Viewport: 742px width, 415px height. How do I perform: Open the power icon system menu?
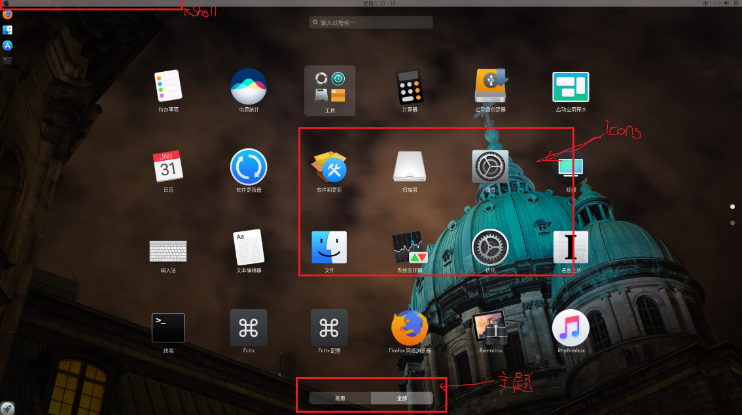(x=736, y=3)
